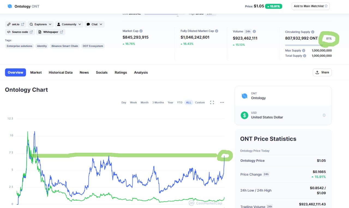Choose the Custom chart range
Screen dimensions: 349x208
(200, 103)
